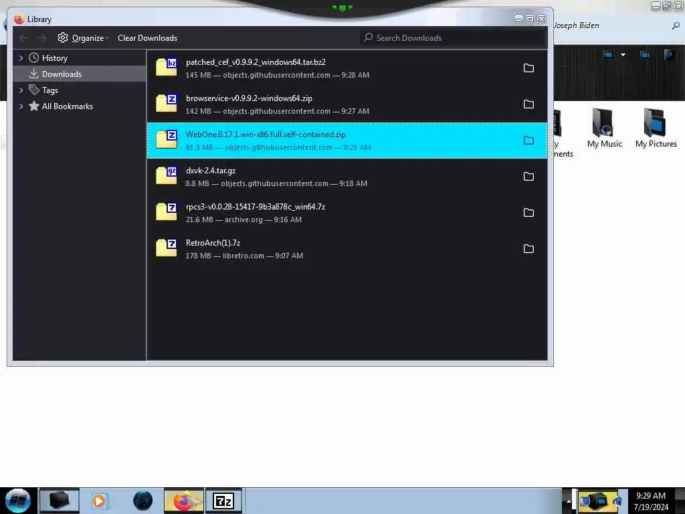Screen dimensions: 685x514
Task: Open the dark folder taskbar button
Action: tap(60, 501)
